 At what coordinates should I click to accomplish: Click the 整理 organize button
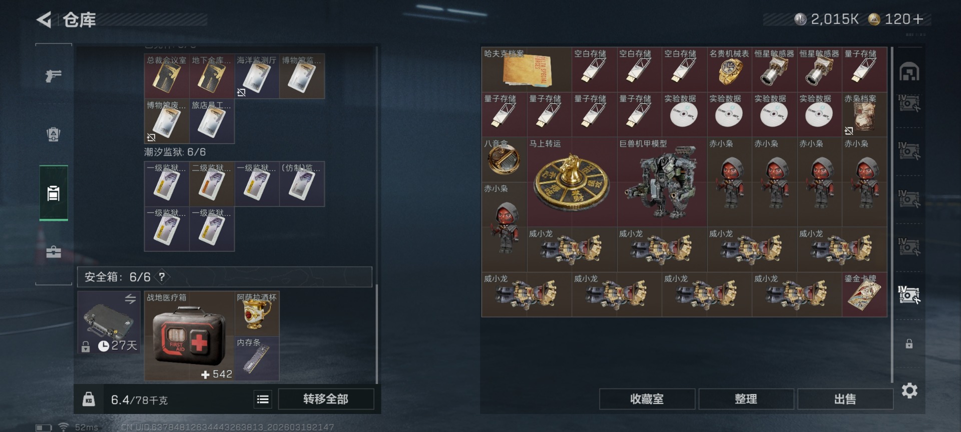(746, 399)
